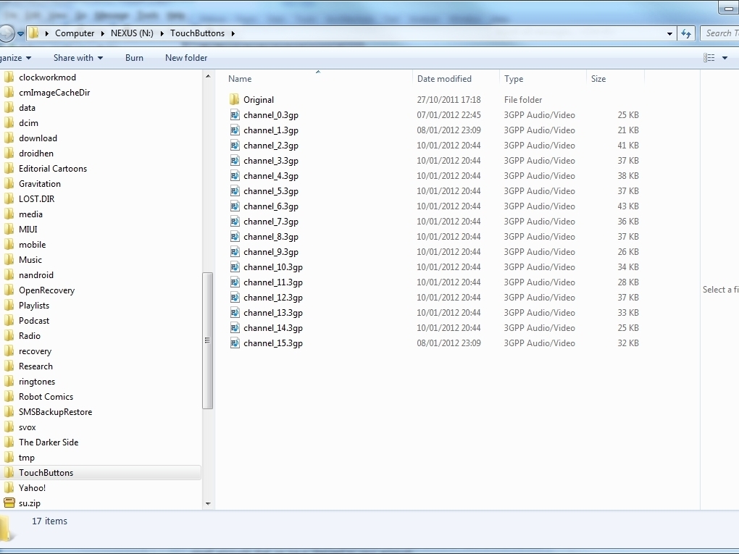Sort files by Size column
This screenshot has height=554, width=739.
[598, 79]
